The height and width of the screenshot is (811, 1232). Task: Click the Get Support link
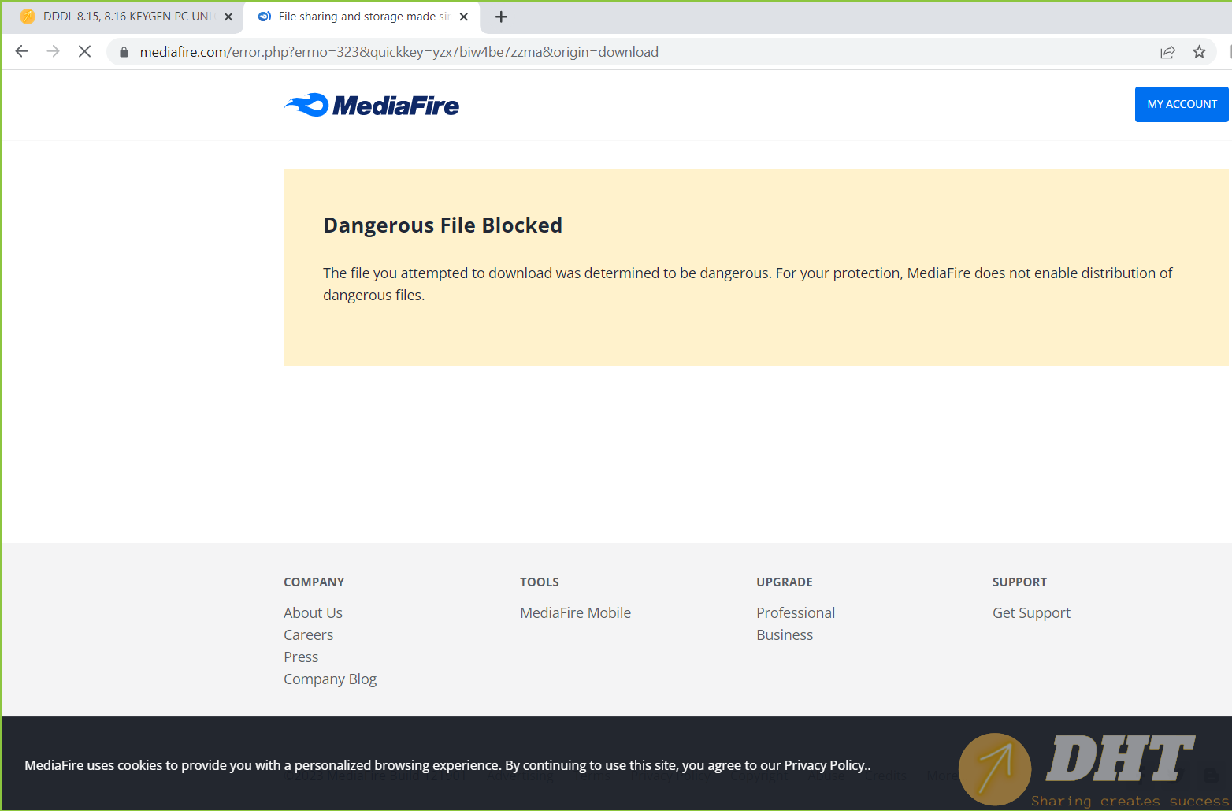pos(1031,612)
